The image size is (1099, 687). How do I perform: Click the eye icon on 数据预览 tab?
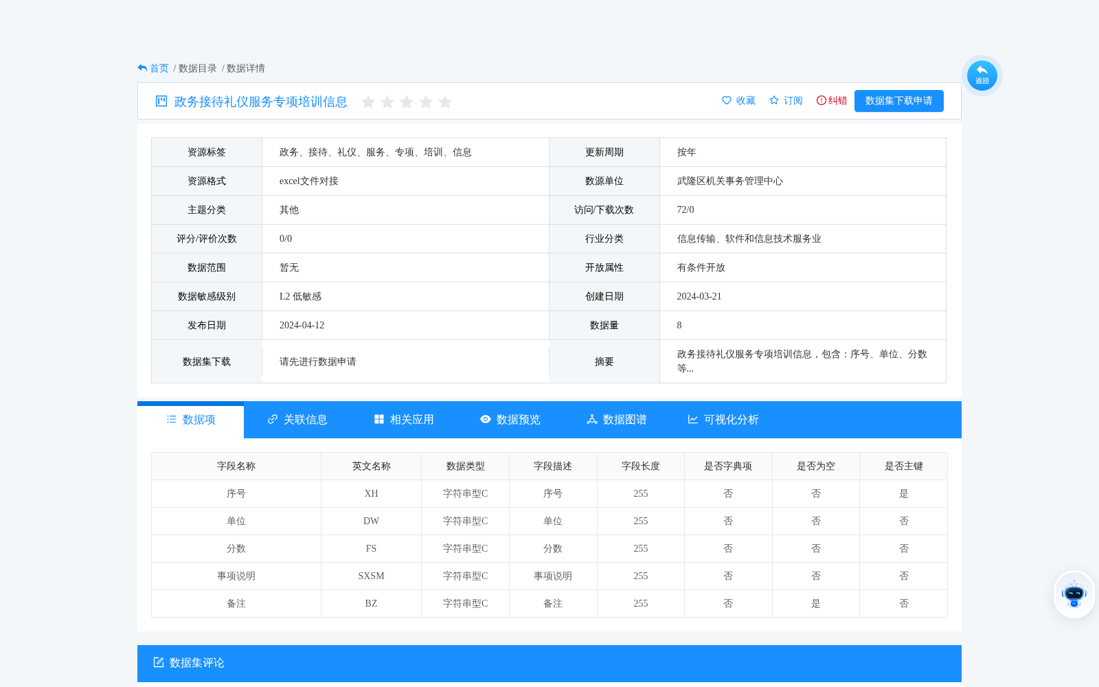tap(486, 419)
